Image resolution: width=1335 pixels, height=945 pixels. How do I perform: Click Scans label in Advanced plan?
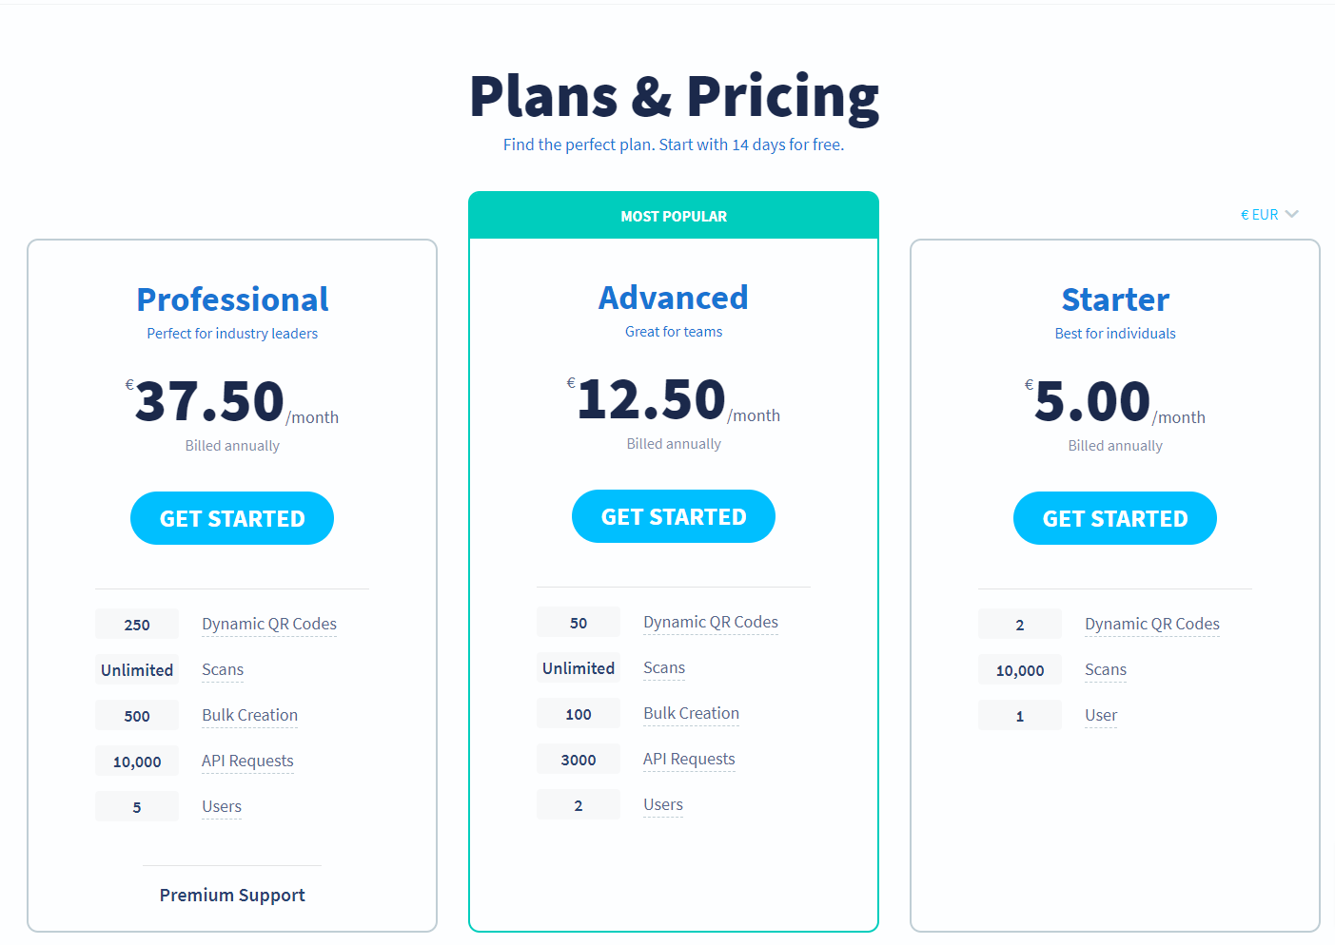tap(664, 667)
